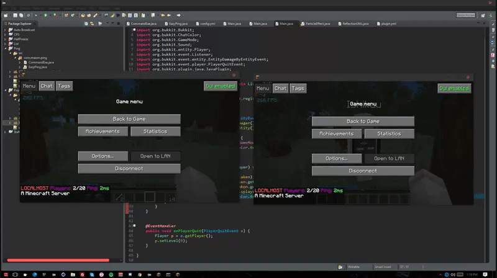Click Chat button in right Minecraft window
Screen dimensions: 497x278
(280, 88)
